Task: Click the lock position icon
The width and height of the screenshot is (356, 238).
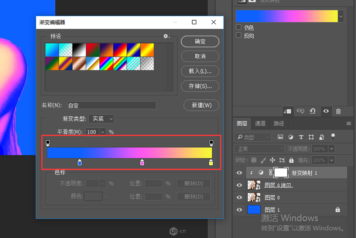Action: tap(272, 160)
